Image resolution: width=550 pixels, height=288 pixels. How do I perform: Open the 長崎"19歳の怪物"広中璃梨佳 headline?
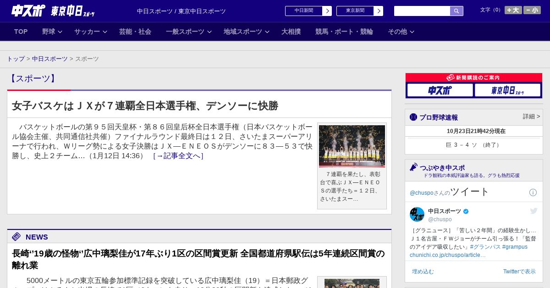tap(198, 259)
